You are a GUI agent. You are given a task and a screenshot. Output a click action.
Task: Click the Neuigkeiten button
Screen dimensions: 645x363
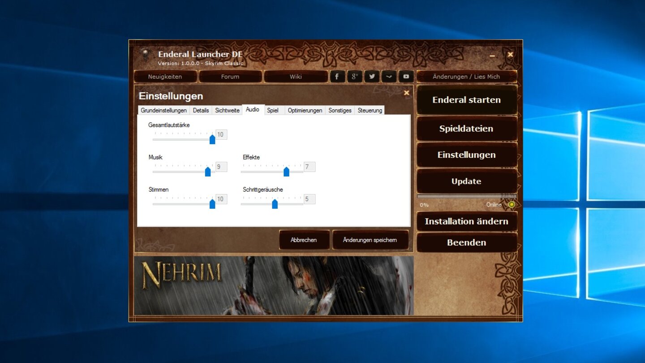click(165, 77)
